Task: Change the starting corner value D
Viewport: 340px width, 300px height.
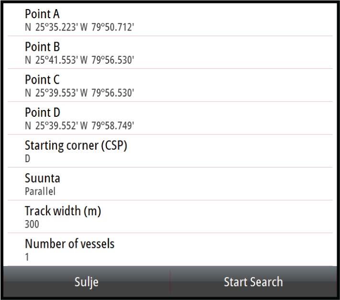Action: coord(28,158)
